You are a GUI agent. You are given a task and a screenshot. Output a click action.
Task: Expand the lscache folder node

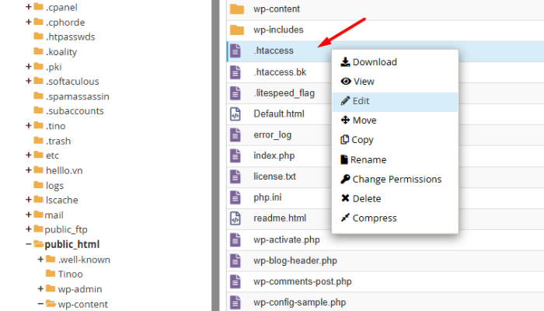pyautogui.click(x=29, y=200)
